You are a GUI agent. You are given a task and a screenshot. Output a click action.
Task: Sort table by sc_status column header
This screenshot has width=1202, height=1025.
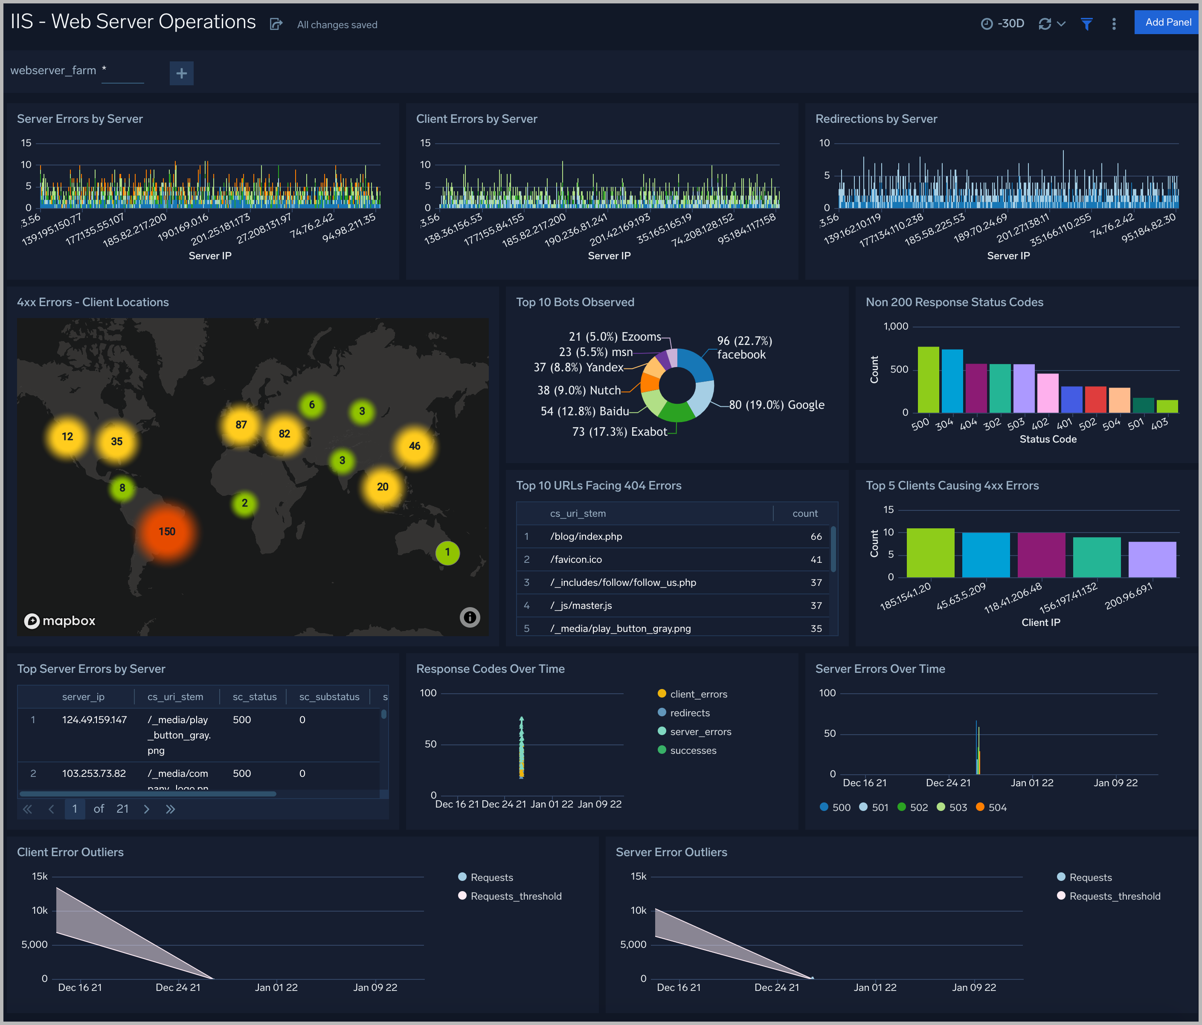tap(254, 697)
